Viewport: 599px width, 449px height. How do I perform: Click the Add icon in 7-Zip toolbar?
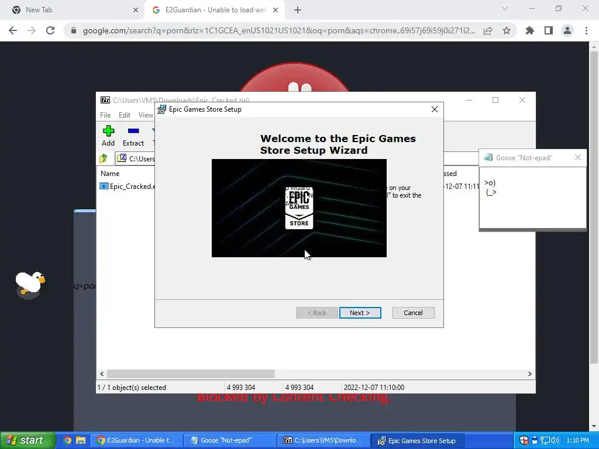coord(108,136)
